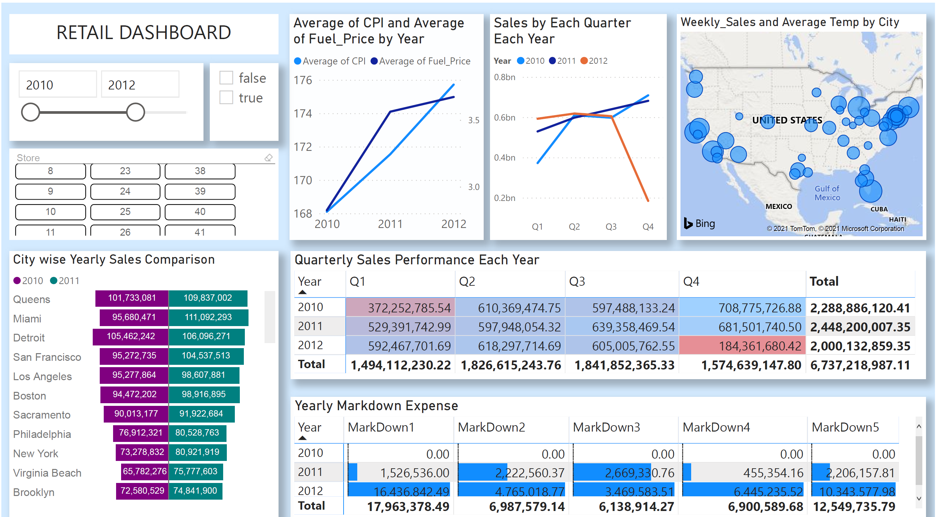Click the Average of CPI legend marker
942x517 pixels.
[x=298, y=61]
